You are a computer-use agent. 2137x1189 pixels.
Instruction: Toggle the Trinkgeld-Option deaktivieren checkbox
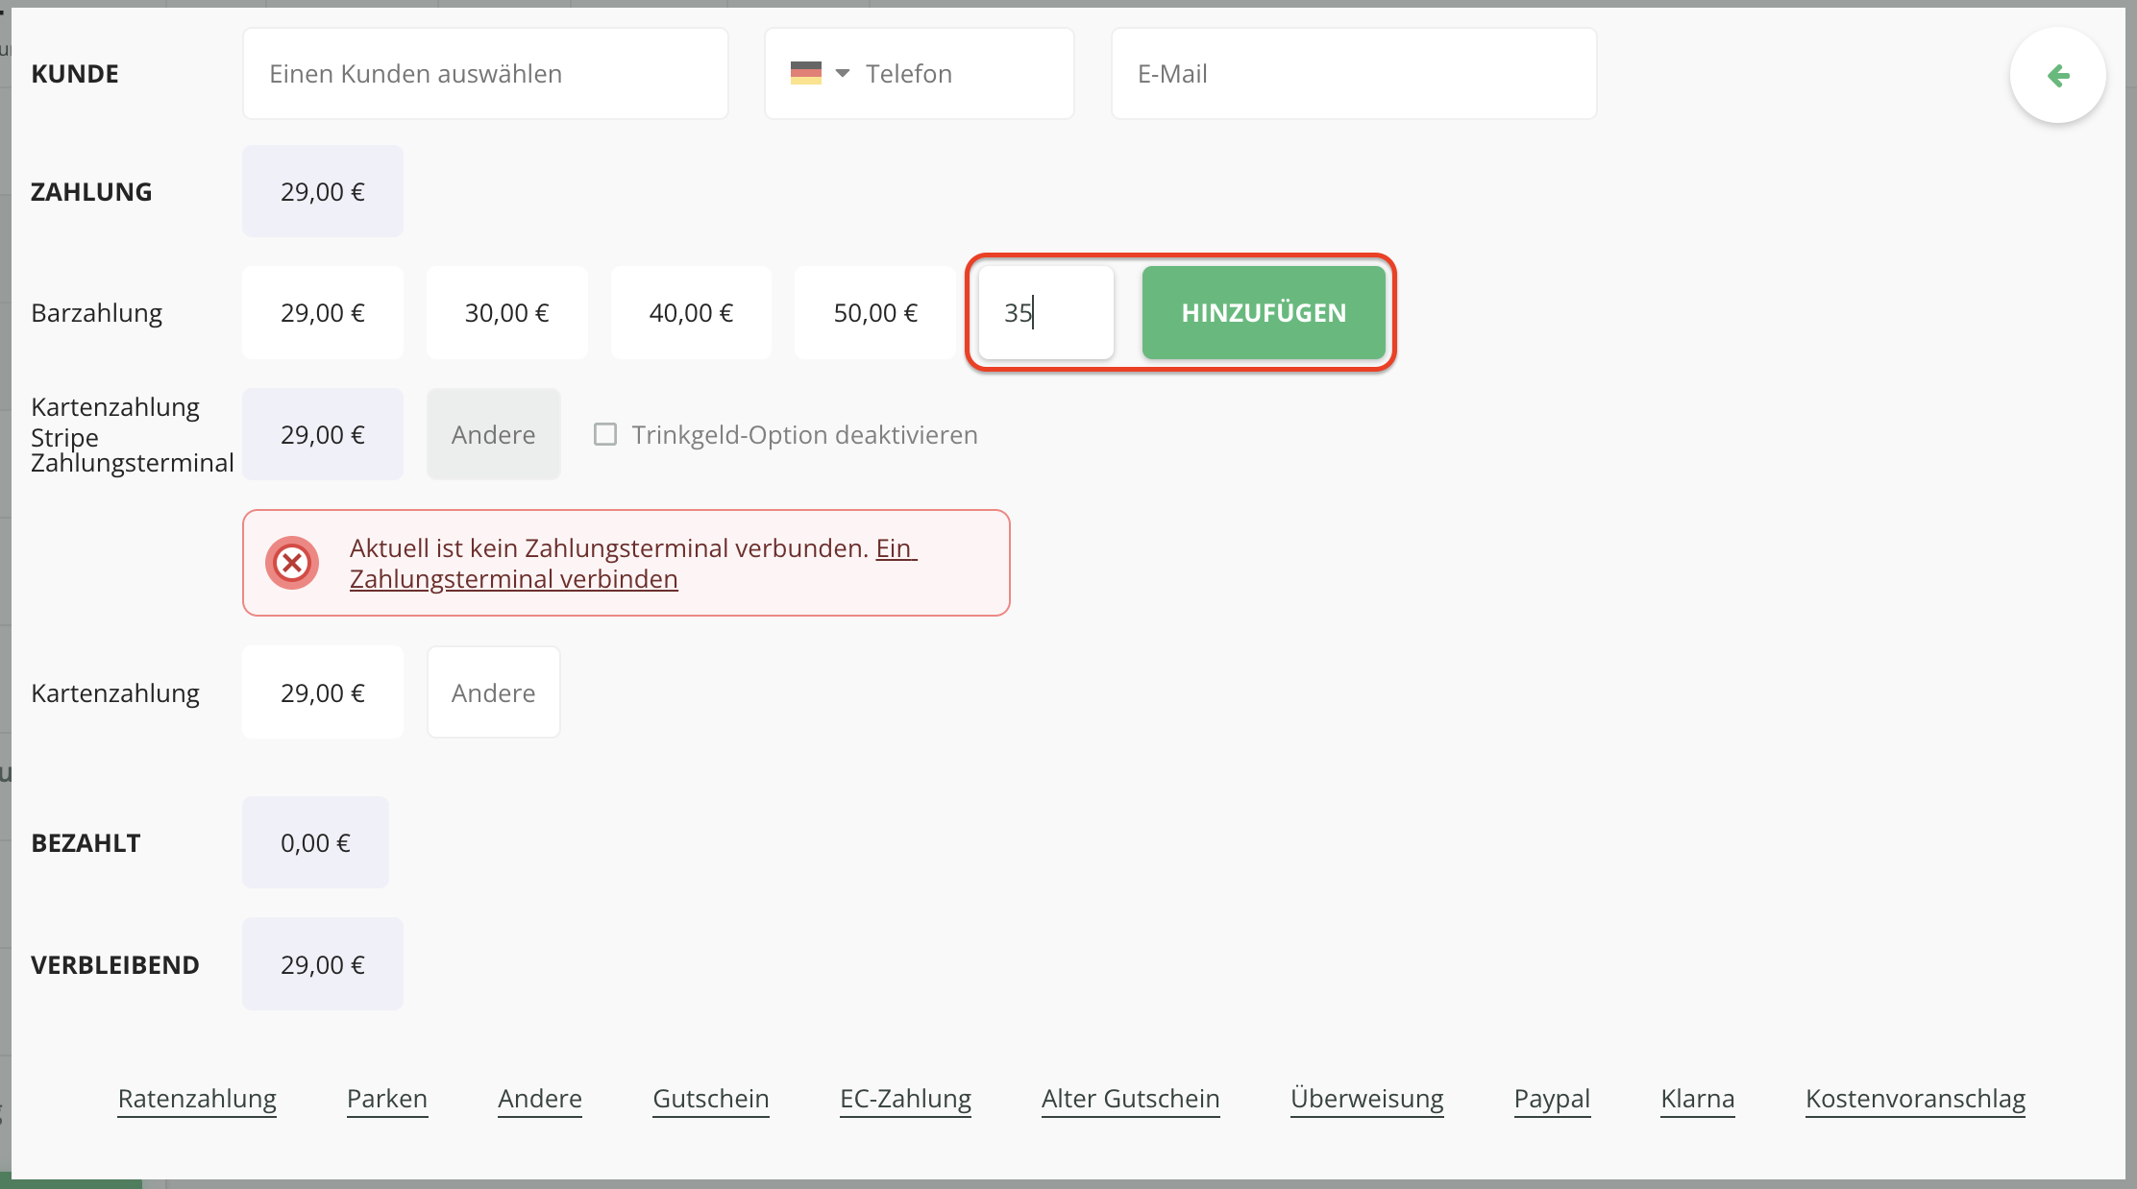point(605,435)
